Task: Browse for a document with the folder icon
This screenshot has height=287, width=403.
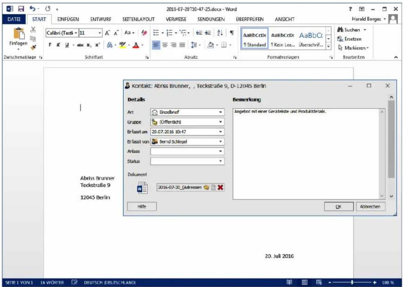Action: [206, 187]
